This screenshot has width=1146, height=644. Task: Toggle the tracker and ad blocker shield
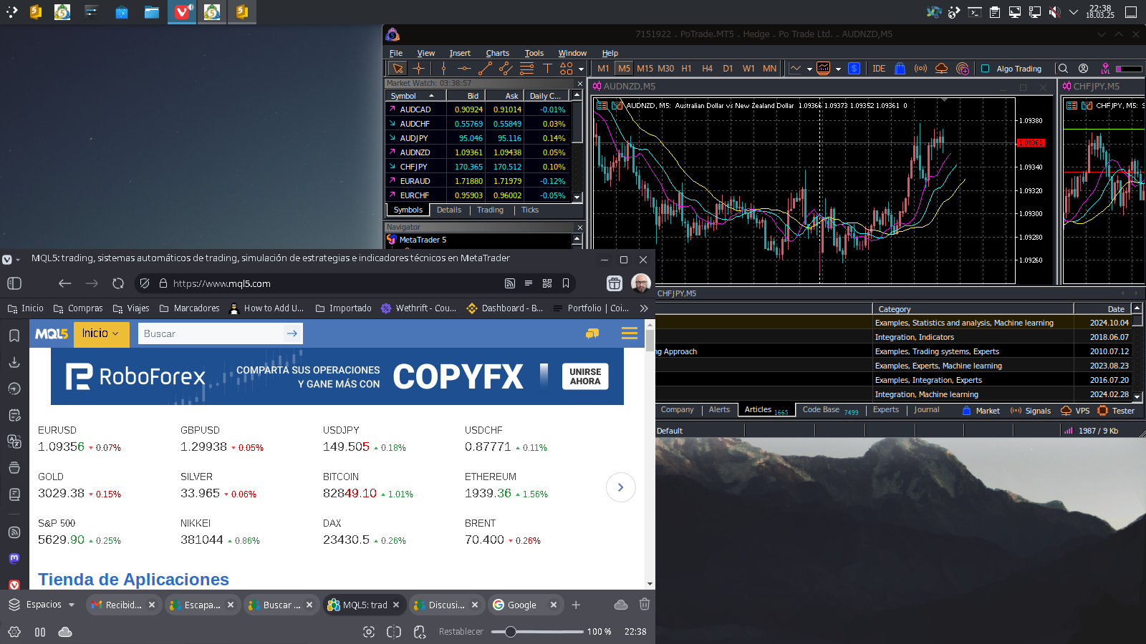tap(145, 283)
